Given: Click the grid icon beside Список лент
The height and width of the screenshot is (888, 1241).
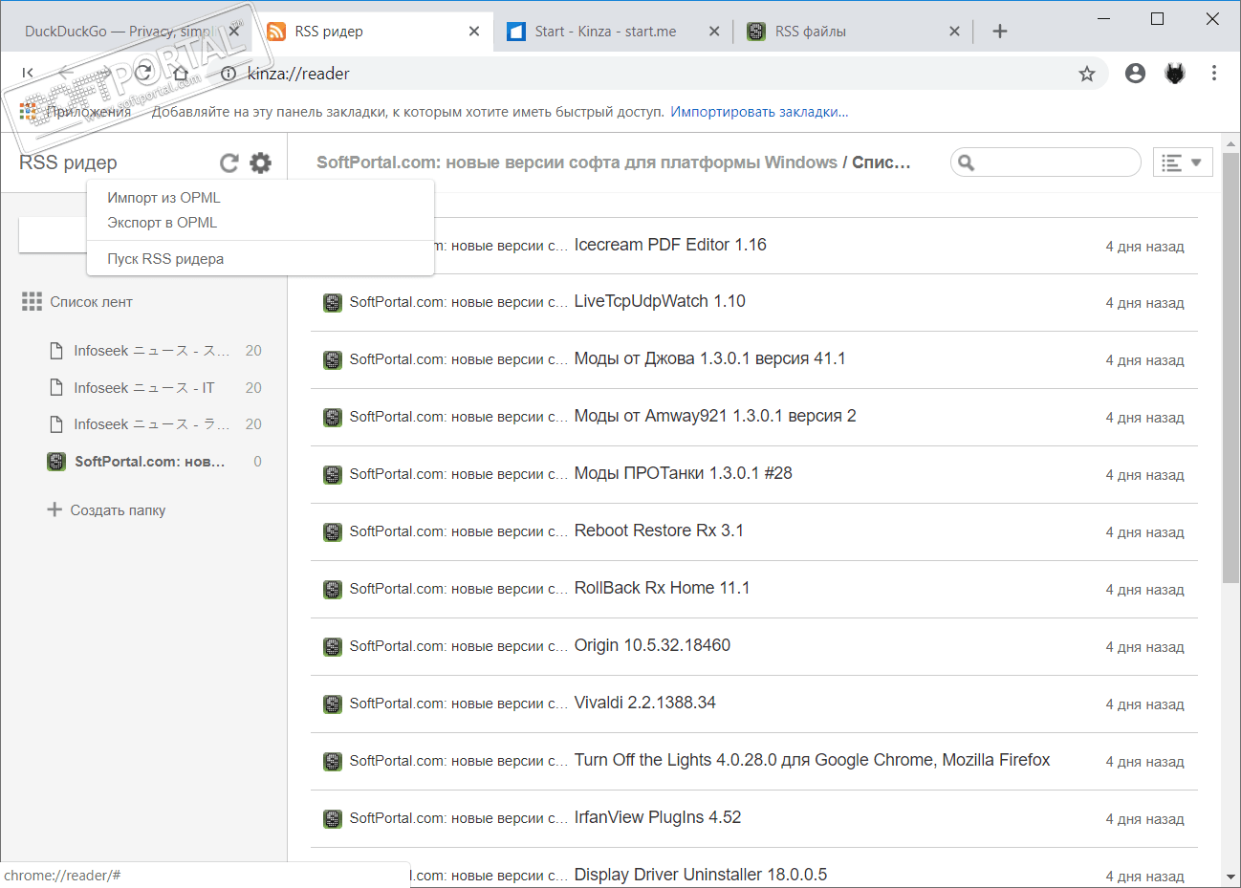Looking at the screenshot, I should click(32, 302).
